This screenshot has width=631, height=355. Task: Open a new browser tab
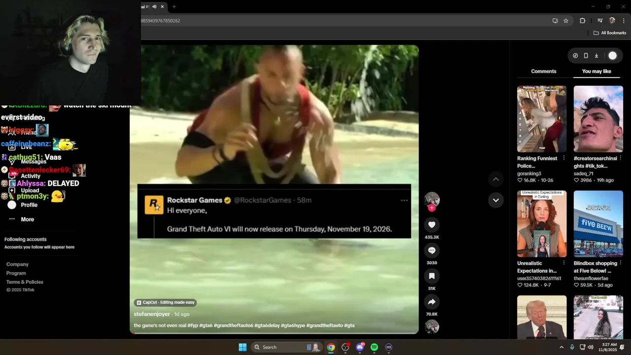coord(174,6)
